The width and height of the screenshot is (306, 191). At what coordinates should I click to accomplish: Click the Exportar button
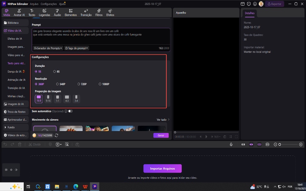[x=274, y=4]
